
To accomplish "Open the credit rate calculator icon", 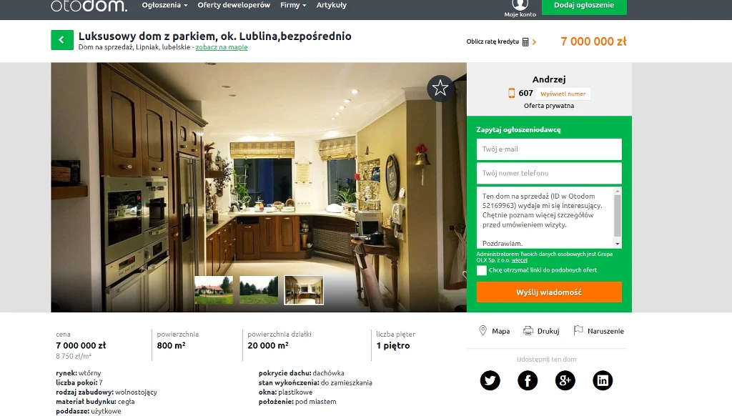I will (525, 42).
